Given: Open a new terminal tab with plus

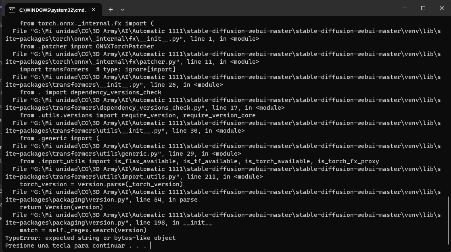Looking at the screenshot, I should pyautogui.click(x=111, y=9).
